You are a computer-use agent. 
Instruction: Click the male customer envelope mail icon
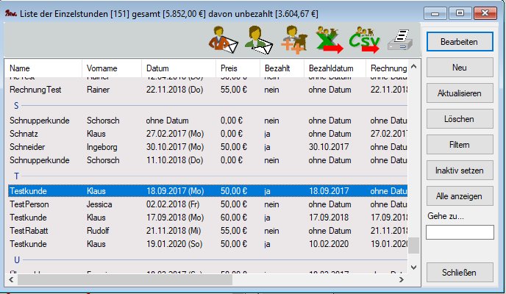[221, 39]
